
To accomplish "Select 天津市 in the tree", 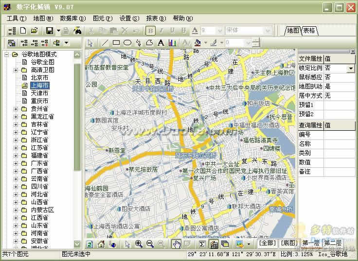I will pyautogui.click(x=39, y=93).
